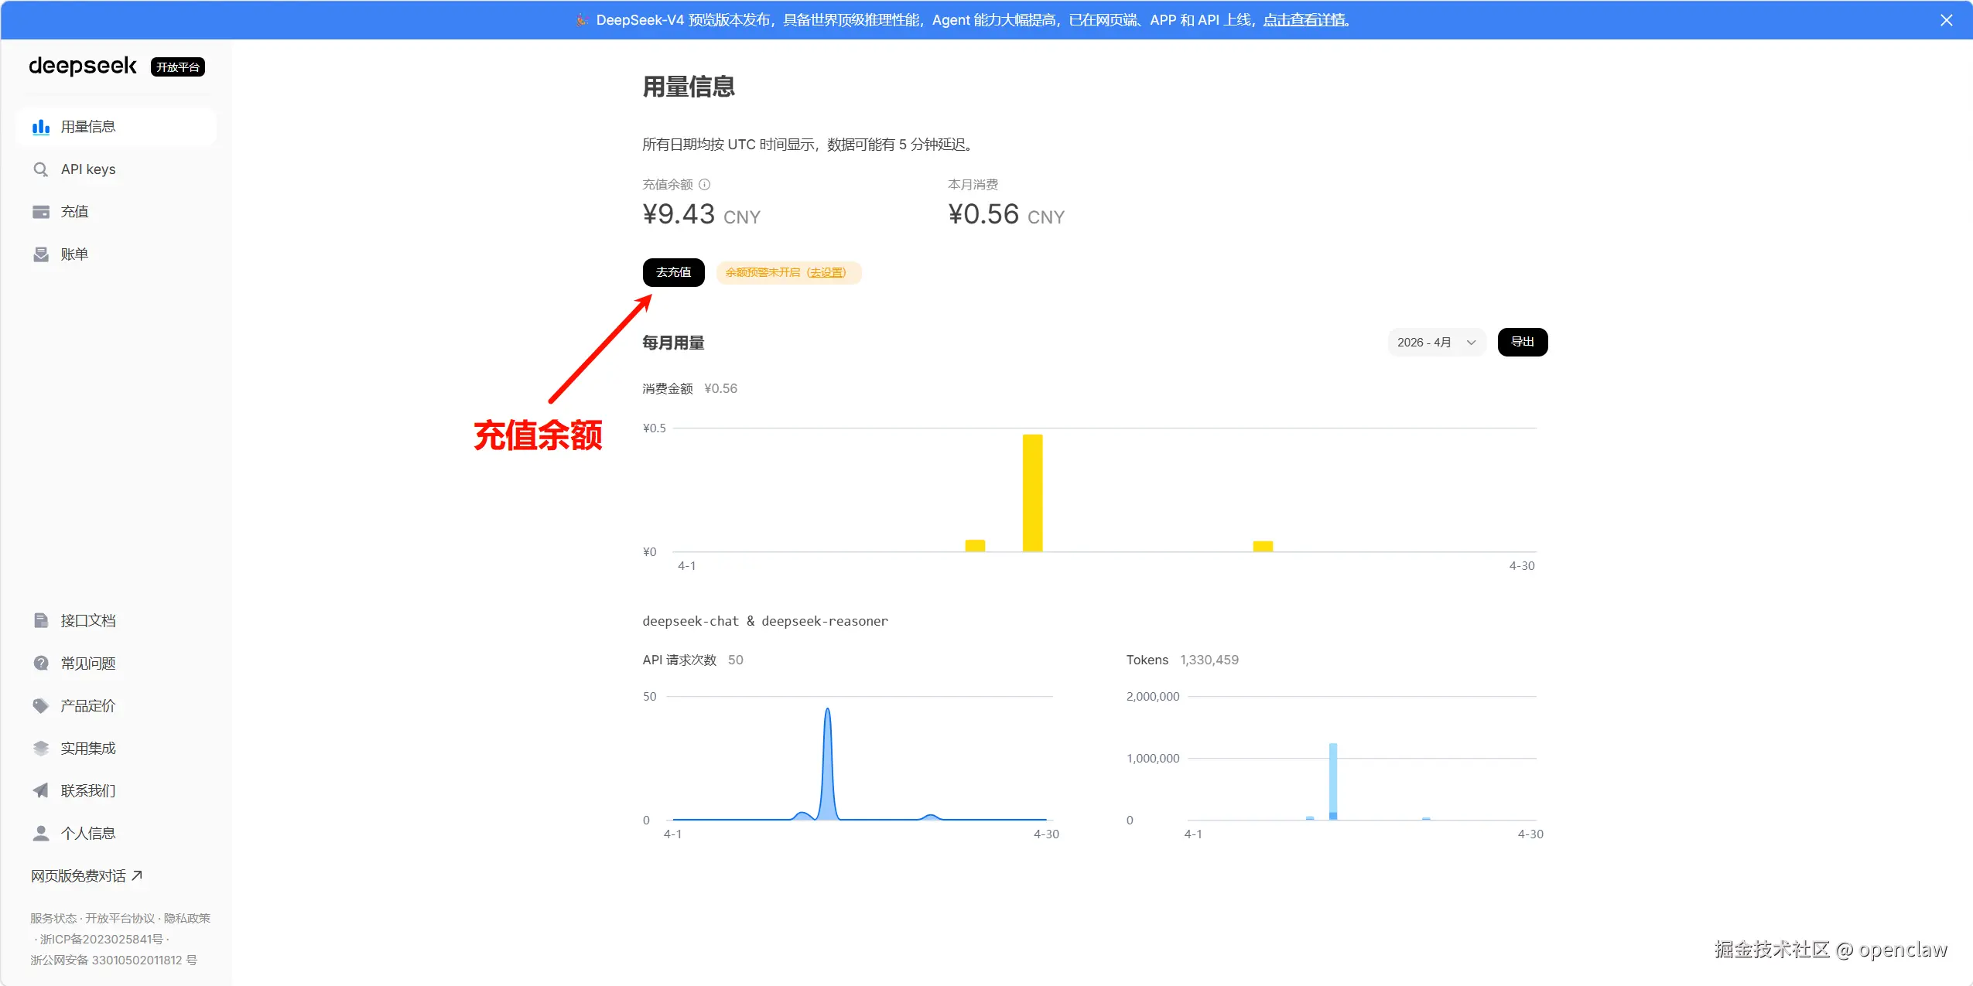Image resolution: width=1973 pixels, height=986 pixels.
Task: Click the peak of the API request chart
Action: (827, 710)
